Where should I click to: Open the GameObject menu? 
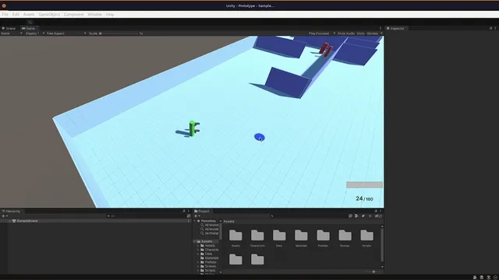click(x=49, y=15)
